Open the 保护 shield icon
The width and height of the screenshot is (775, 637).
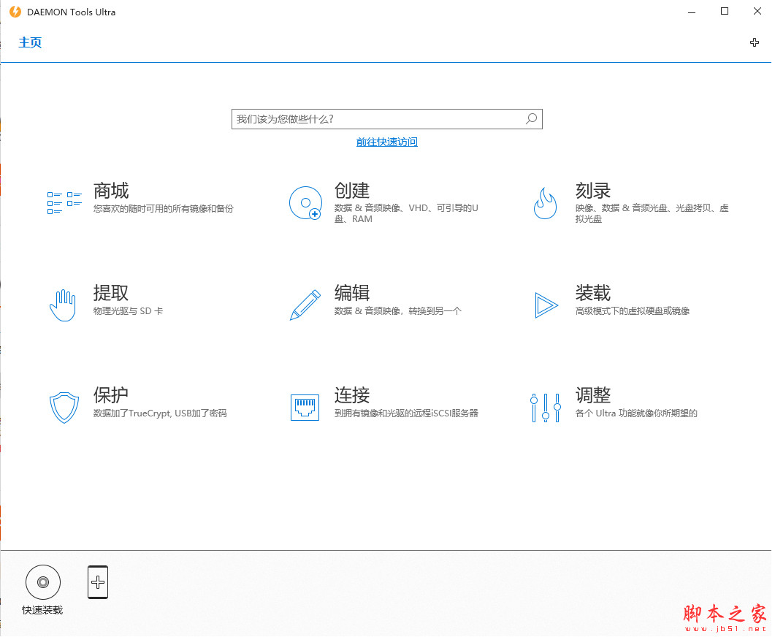point(64,407)
